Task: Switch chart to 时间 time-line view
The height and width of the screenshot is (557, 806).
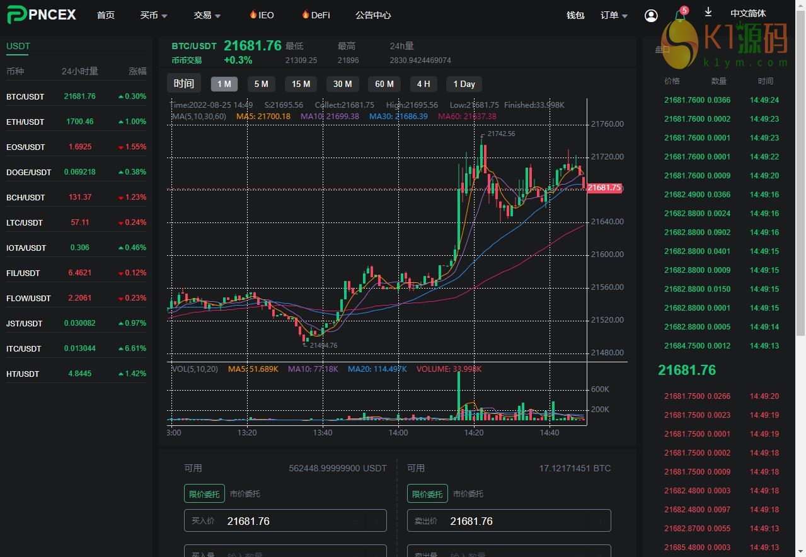Action: tap(184, 83)
